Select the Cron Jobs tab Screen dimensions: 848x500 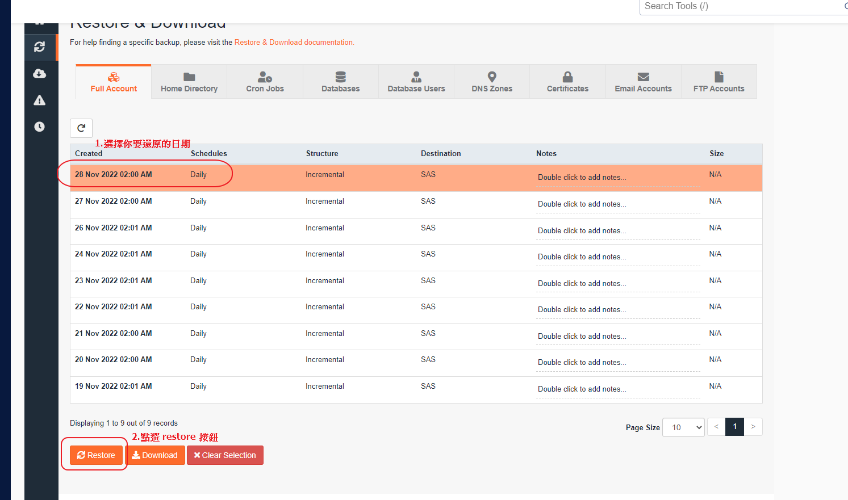(x=265, y=82)
